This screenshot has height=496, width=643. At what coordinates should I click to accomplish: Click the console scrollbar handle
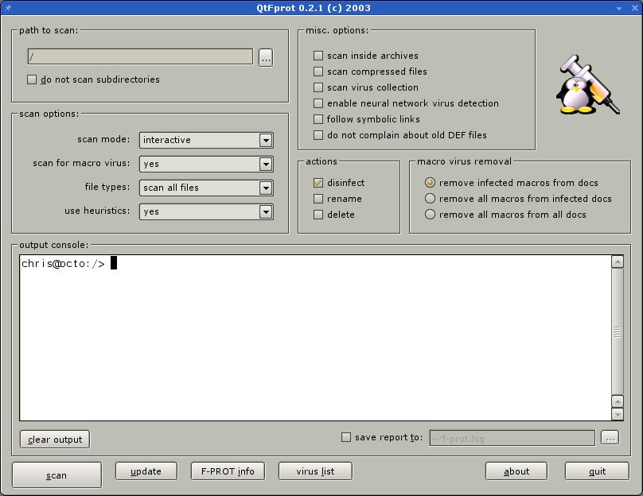coord(618,331)
